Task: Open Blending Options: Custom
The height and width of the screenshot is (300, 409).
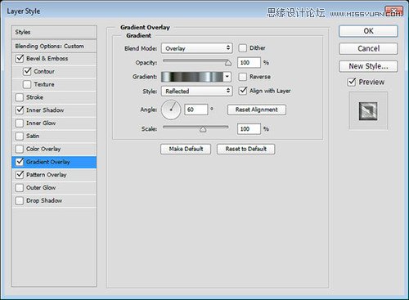Action: (54, 47)
